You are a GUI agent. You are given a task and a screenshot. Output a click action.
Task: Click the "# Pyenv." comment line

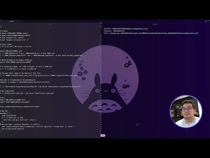[4, 31]
